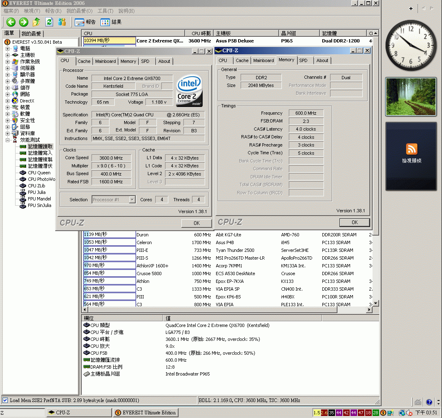The height and width of the screenshot is (418, 442).
Task: Click the EVEREST Ultimate Edition taskbar button
Action: click(x=145, y=413)
